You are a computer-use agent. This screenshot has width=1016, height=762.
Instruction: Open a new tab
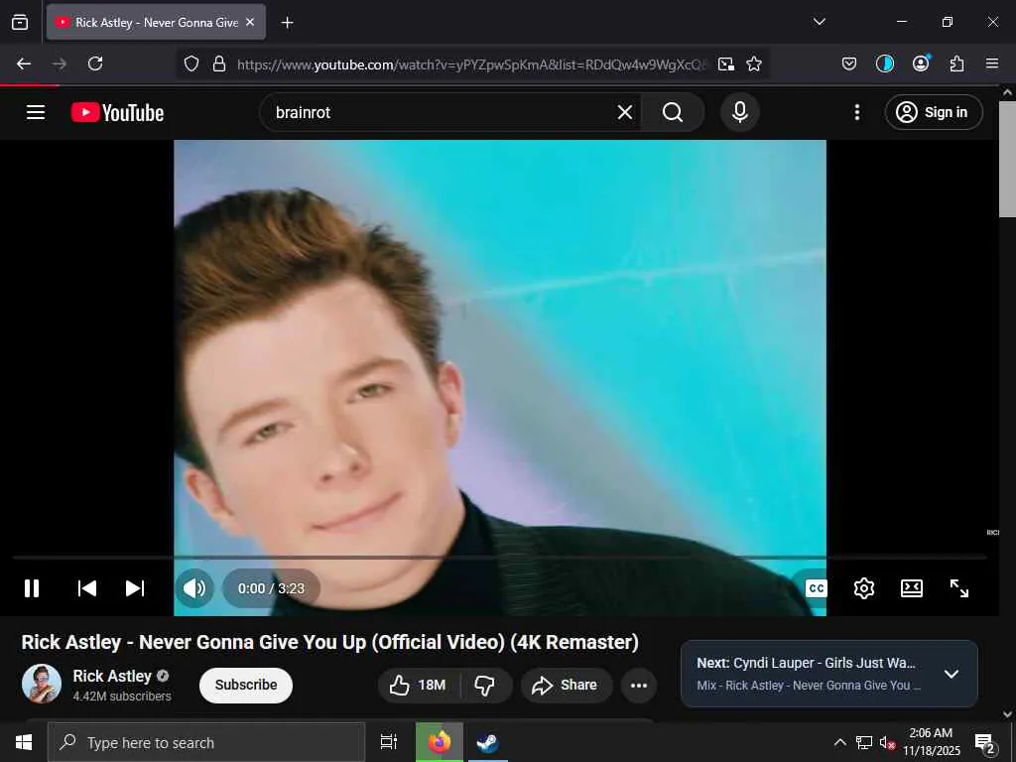tap(287, 23)
